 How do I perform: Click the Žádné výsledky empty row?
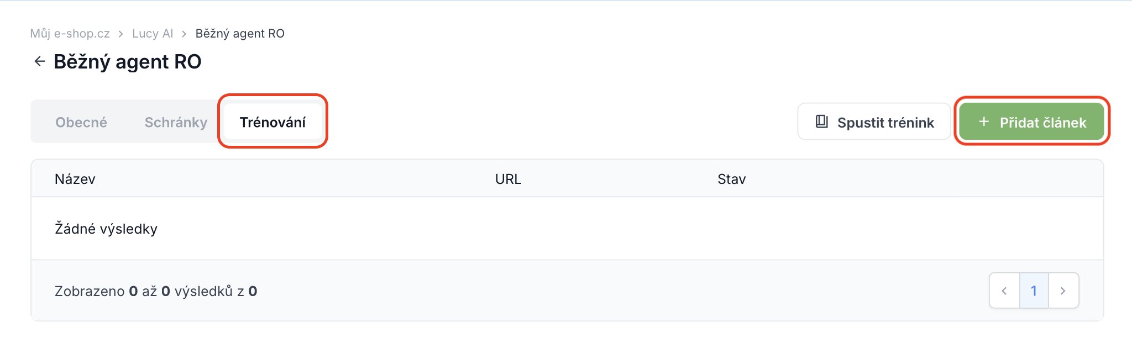(567, 229)
